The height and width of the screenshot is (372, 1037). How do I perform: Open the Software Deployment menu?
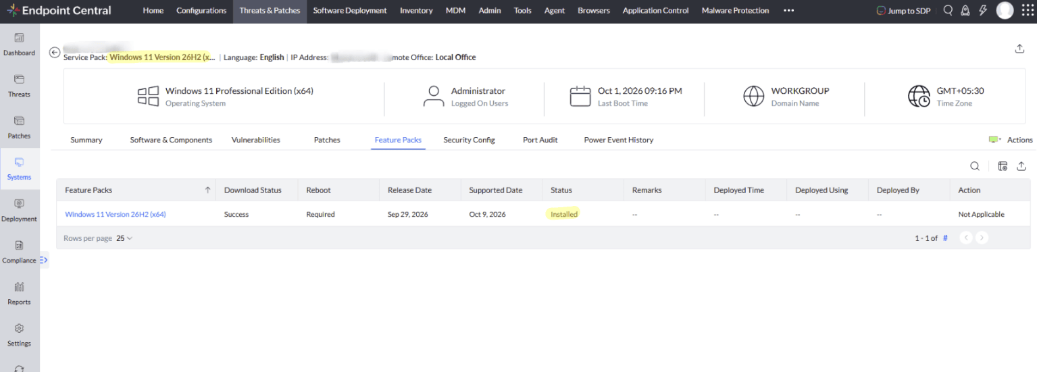coord(350,10)
